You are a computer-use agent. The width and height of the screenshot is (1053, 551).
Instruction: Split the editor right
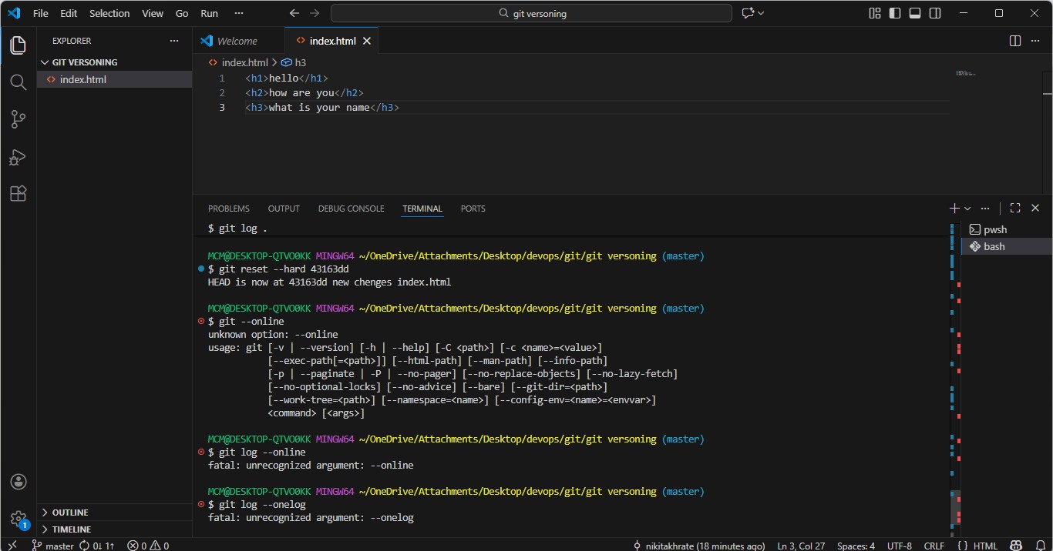1015,41
